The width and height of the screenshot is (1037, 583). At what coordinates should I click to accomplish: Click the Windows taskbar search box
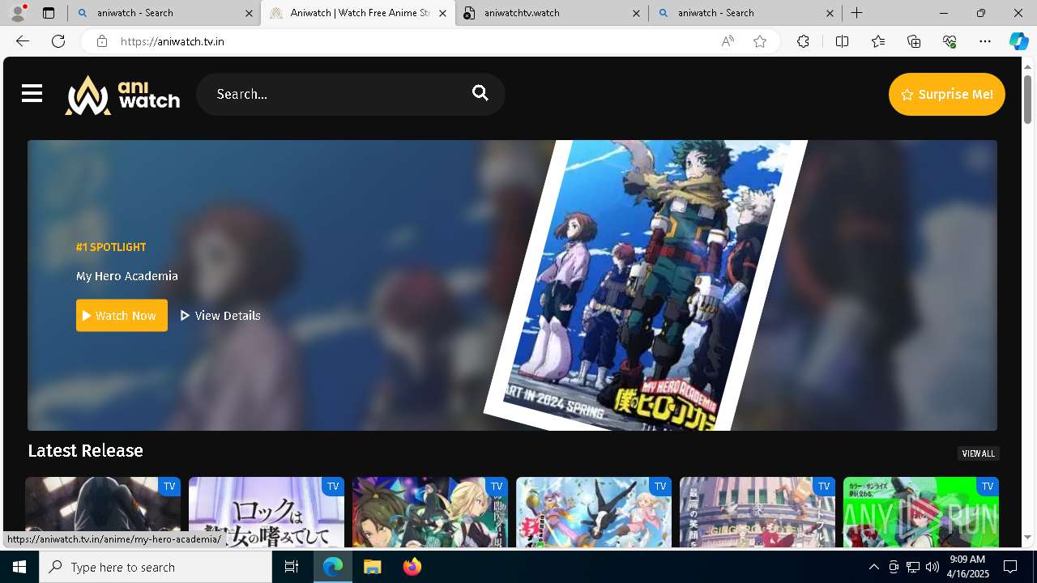click(156, 567)
